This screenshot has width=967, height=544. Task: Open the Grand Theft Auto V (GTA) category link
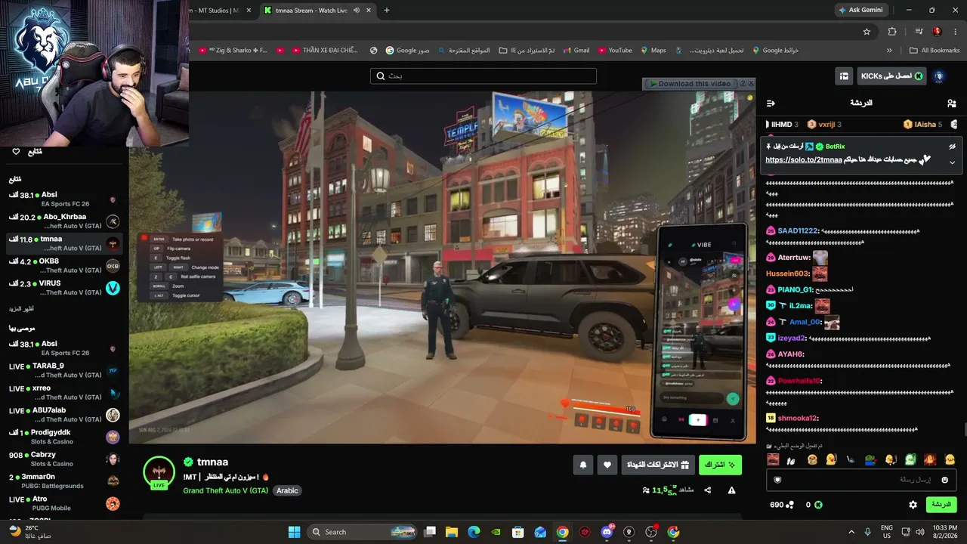coord(225,490)
